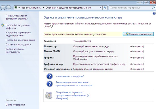The width and height of the screenshot is (156, 109).
Task: Select the 'Графика для игр:' row label
Action: pos(54,64)
